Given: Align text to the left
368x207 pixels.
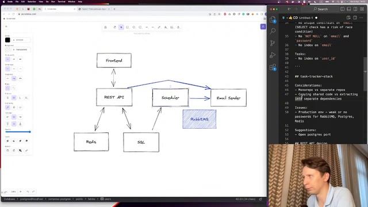Looking at the screenshot, I should pos(7,117).
